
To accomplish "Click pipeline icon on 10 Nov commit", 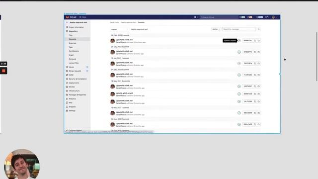I will tap(239, 113).
